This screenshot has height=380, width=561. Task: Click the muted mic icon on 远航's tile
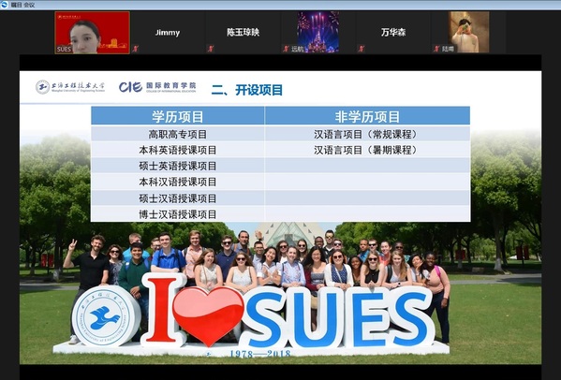tap(286, 49)
